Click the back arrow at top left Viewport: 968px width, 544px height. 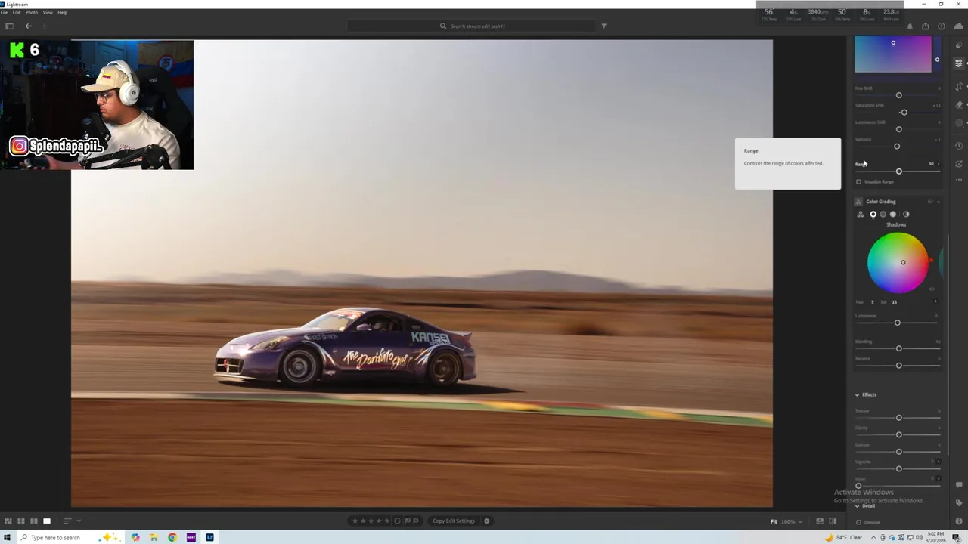(x=29, y=26)
